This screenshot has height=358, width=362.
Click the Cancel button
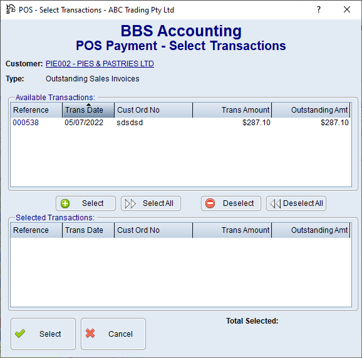pyautogui.click(x=113, y=334)
